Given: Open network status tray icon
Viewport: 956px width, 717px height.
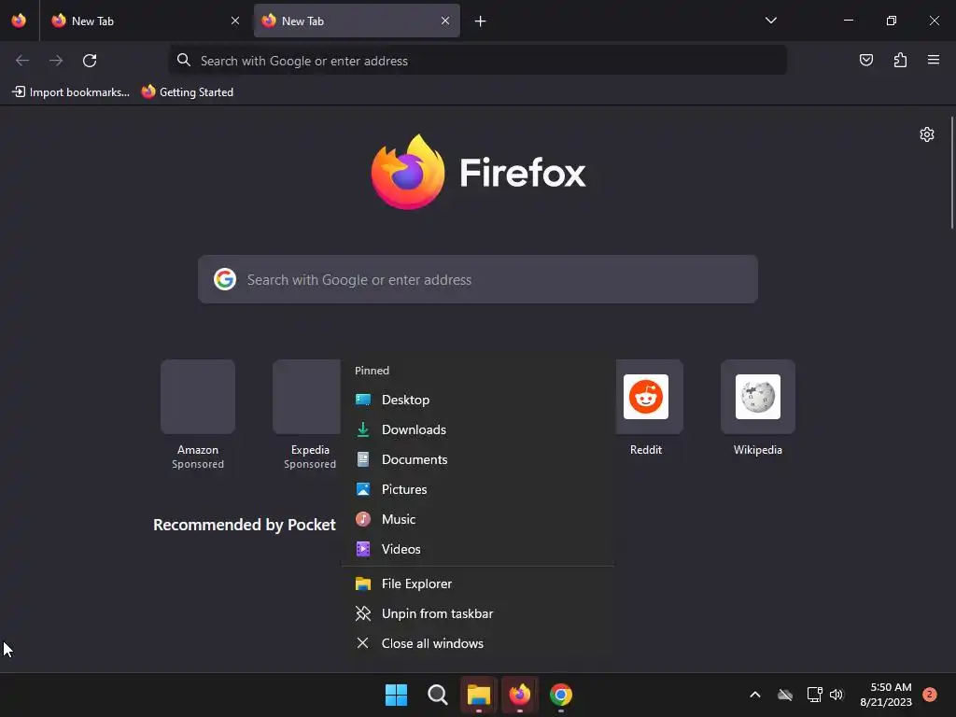Looking at the screenshot, I should (814, 695).
